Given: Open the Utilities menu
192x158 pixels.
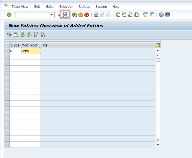Looking at the screenshot, I should [84, 6].
